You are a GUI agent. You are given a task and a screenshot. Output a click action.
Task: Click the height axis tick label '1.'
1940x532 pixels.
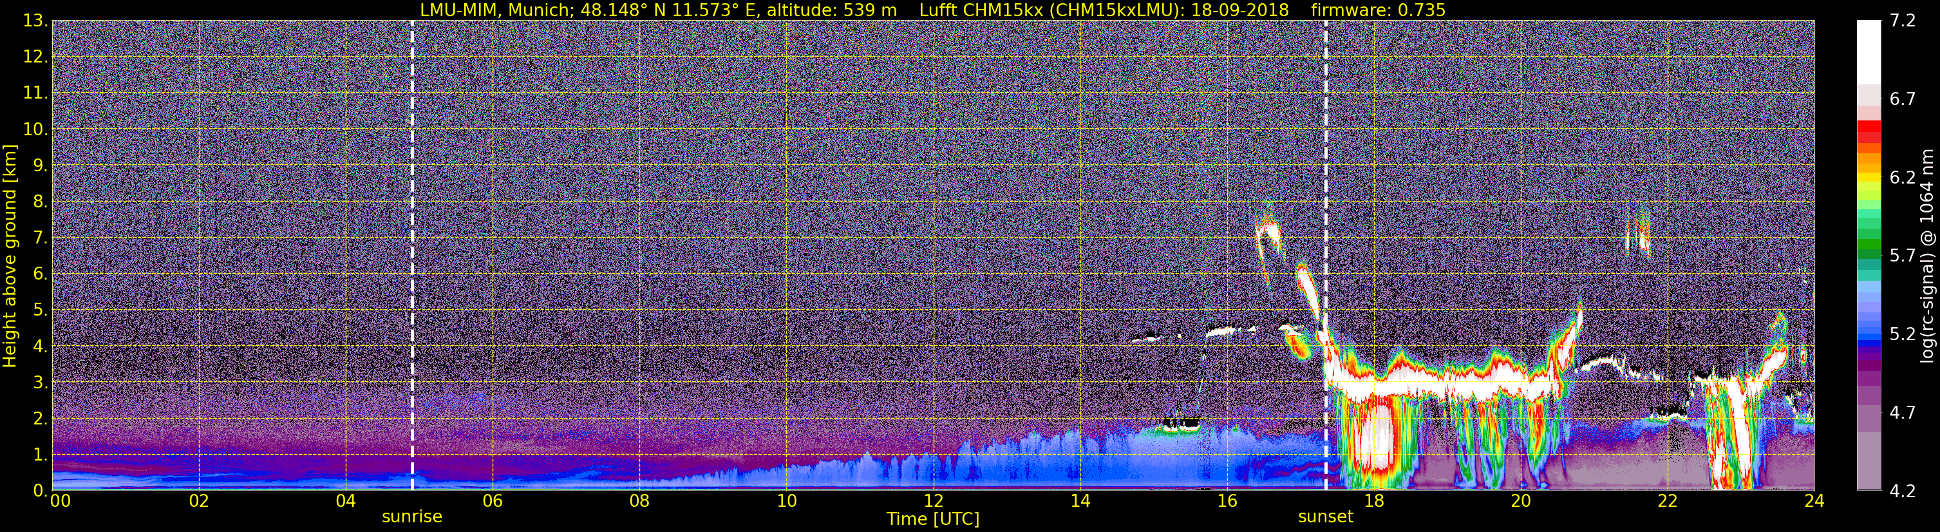(x=41, y=454)
